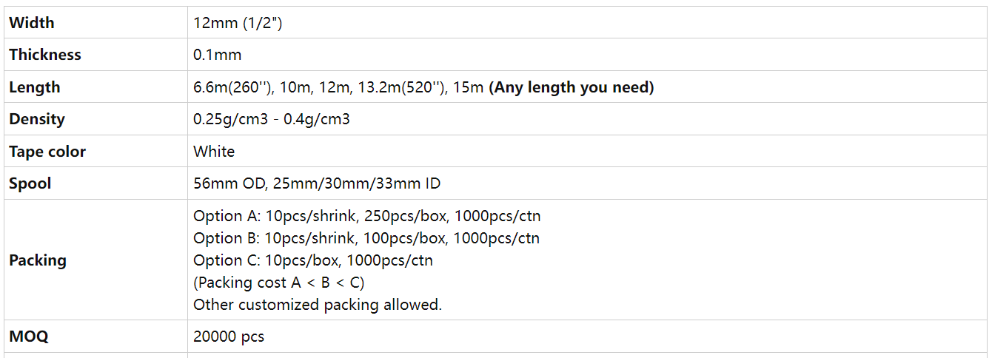The width and height of the screenshot is (992, 358).
Task: Click the MOQ row label
Action: (x=29, y=337)
